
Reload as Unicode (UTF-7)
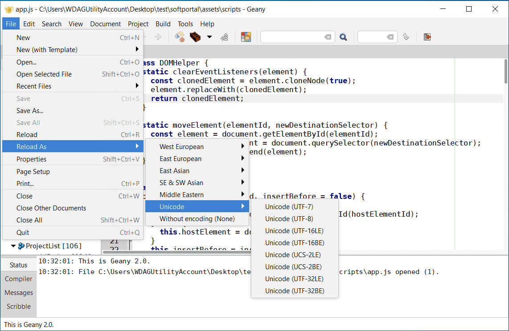click(x=295, y=206)
